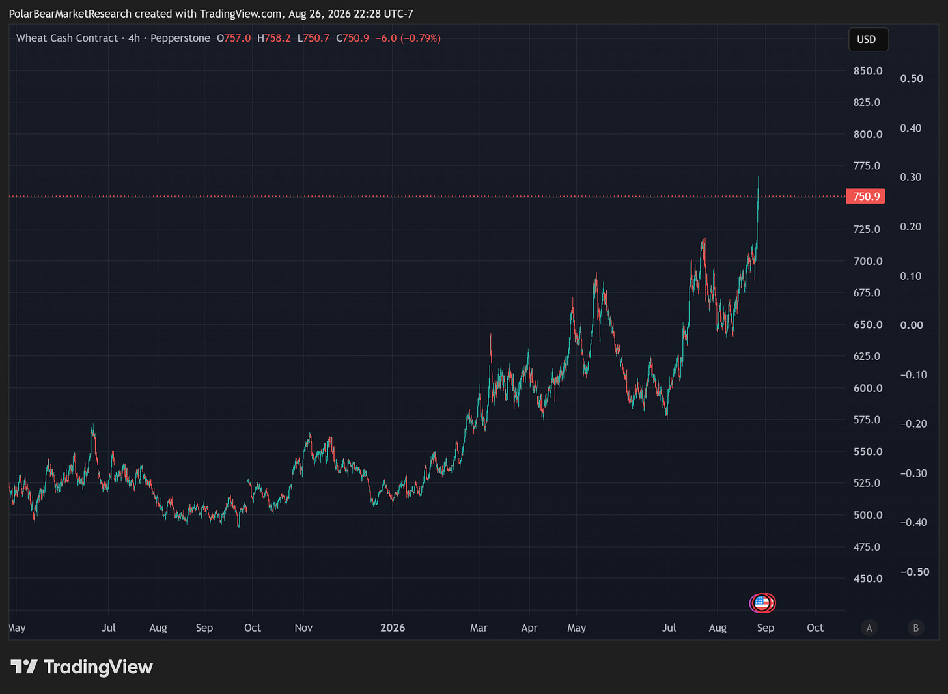Image resolution: width=948 pixels, height=694 pixels.
Task: Click the 525.0 price axis label
Action: pos(868,483)
